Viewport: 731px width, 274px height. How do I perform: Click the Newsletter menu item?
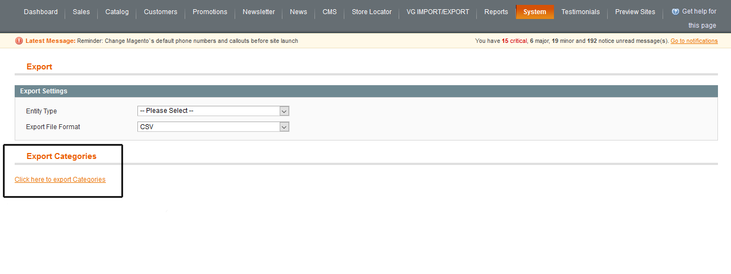pos(259,12)
